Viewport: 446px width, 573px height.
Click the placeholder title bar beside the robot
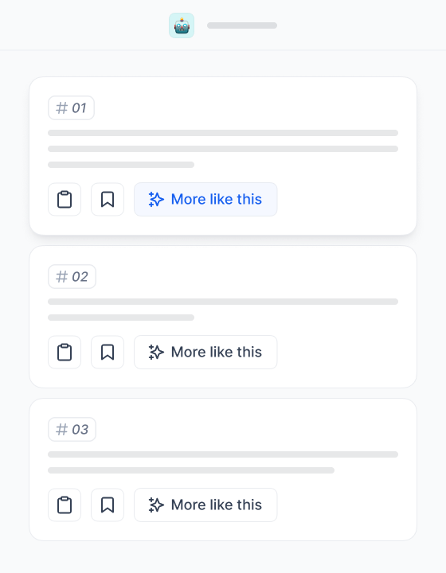pyautogui.click(x=242, y=25)
